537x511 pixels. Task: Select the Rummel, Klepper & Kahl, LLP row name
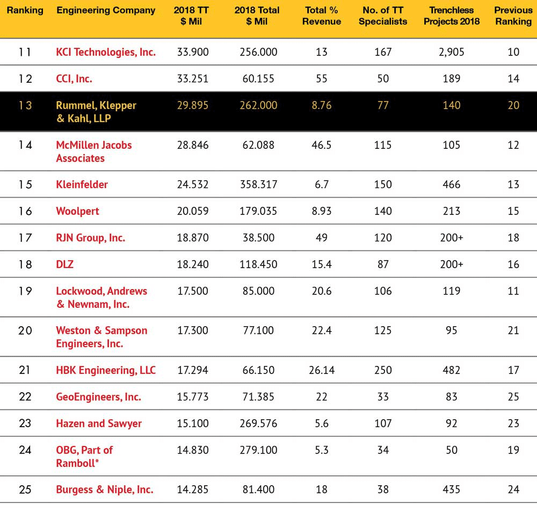(96, 112)
